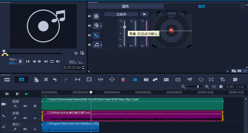The image size is (248, 133).
Task: Switch to Storyboard view
Action: click(7, 80)
